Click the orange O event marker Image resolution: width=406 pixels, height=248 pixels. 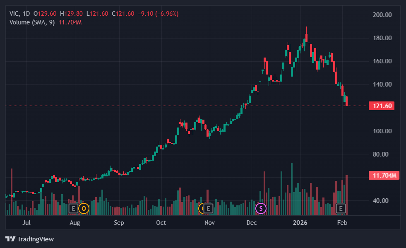84,208
